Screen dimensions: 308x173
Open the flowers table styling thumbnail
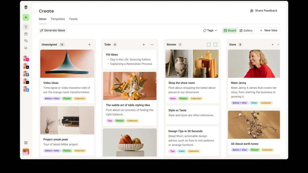[130, 86]
